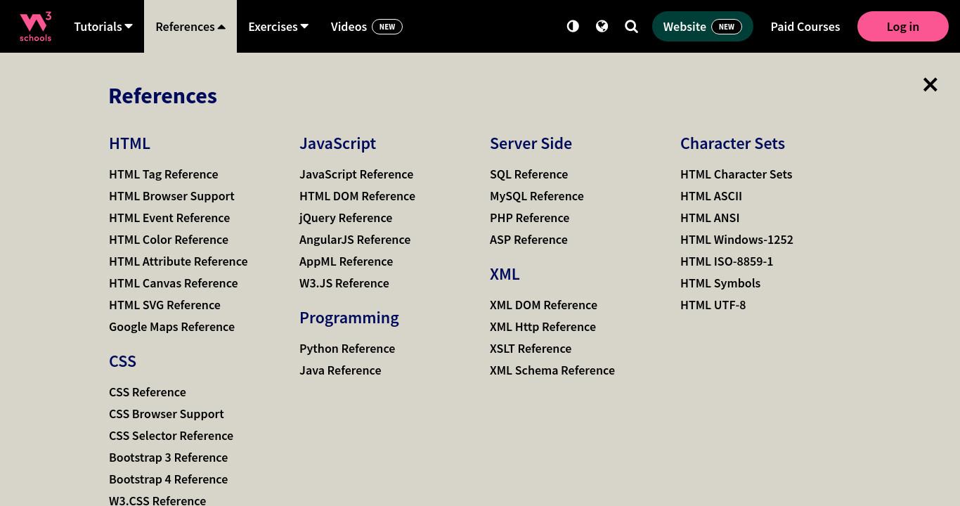The height and width of the screenshot is (506, 960).
Task: Open HTML Color Reference
Action: click(169, 239)
